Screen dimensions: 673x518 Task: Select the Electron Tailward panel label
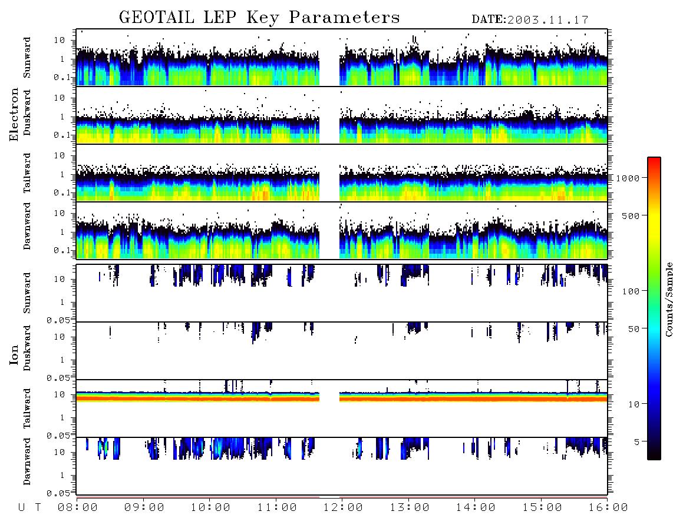[27, 173]
